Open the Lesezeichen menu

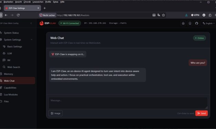[x=38, y=2]
